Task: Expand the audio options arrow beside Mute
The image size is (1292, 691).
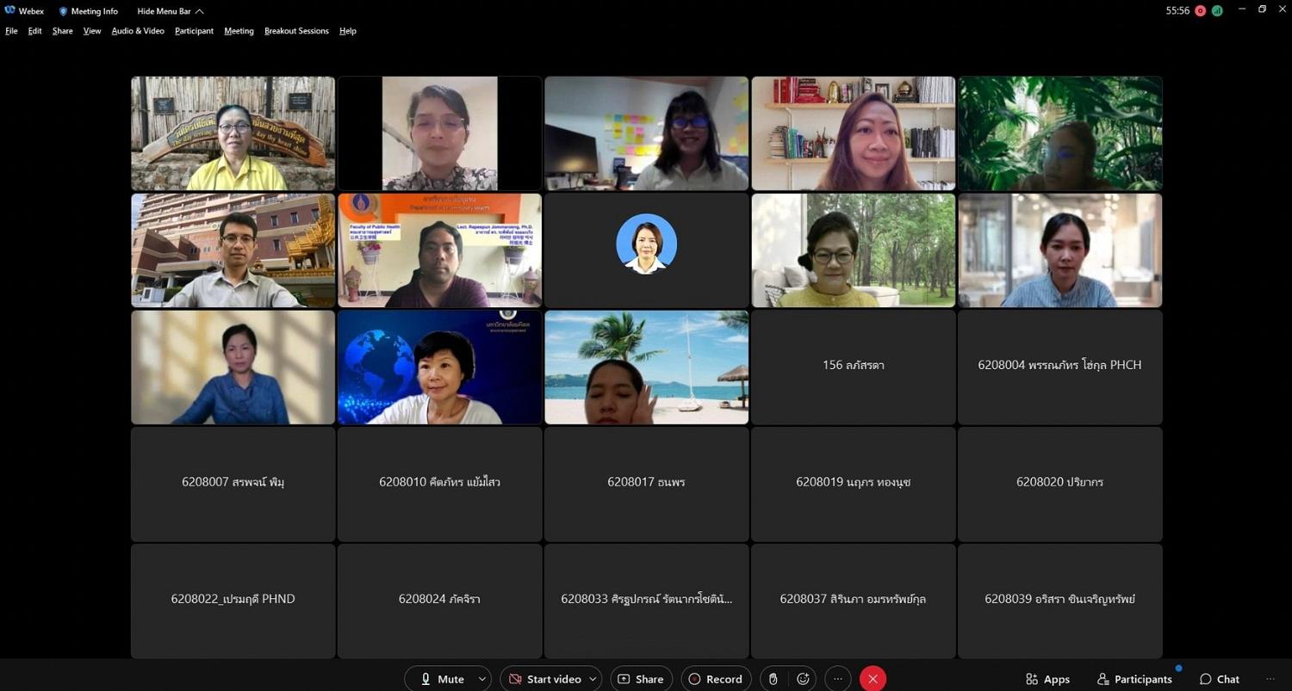Action: [x=482, y=679]
